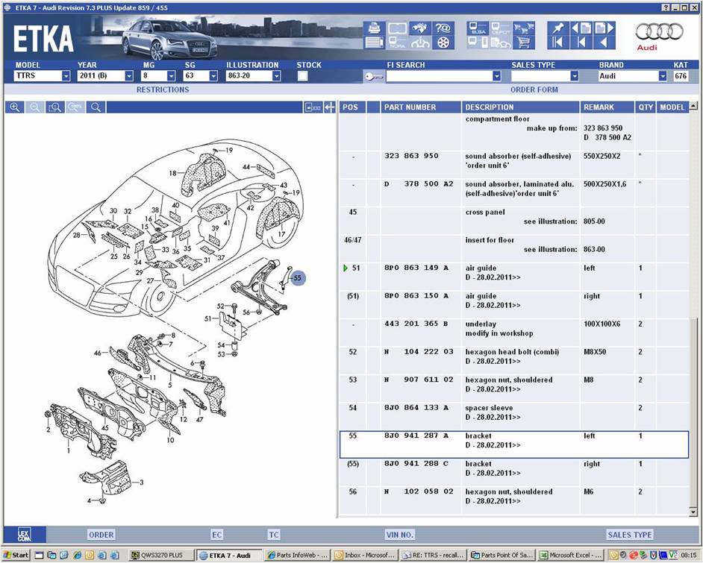
Task: Click the zoom area selection magnifier
Action: click(55, 107)
